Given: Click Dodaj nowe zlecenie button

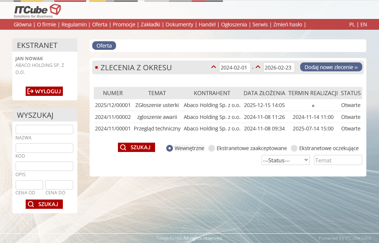Looking at the screenshot, I should click(x=331, y=67).
